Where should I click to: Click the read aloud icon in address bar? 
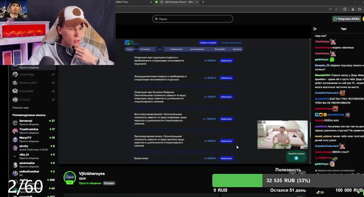[331, 9]
